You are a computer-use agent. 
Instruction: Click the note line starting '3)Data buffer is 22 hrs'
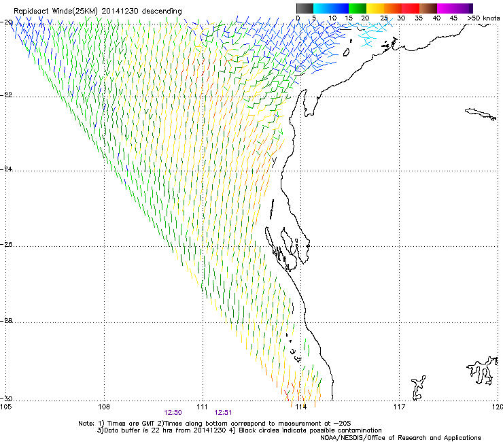tap(239, 430)
